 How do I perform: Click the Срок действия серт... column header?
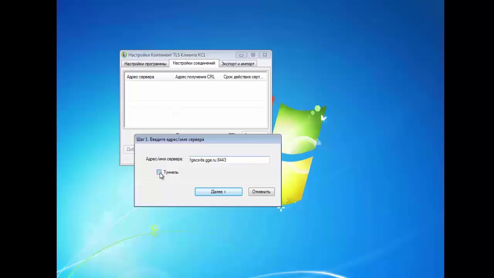(x=244, y=77)
